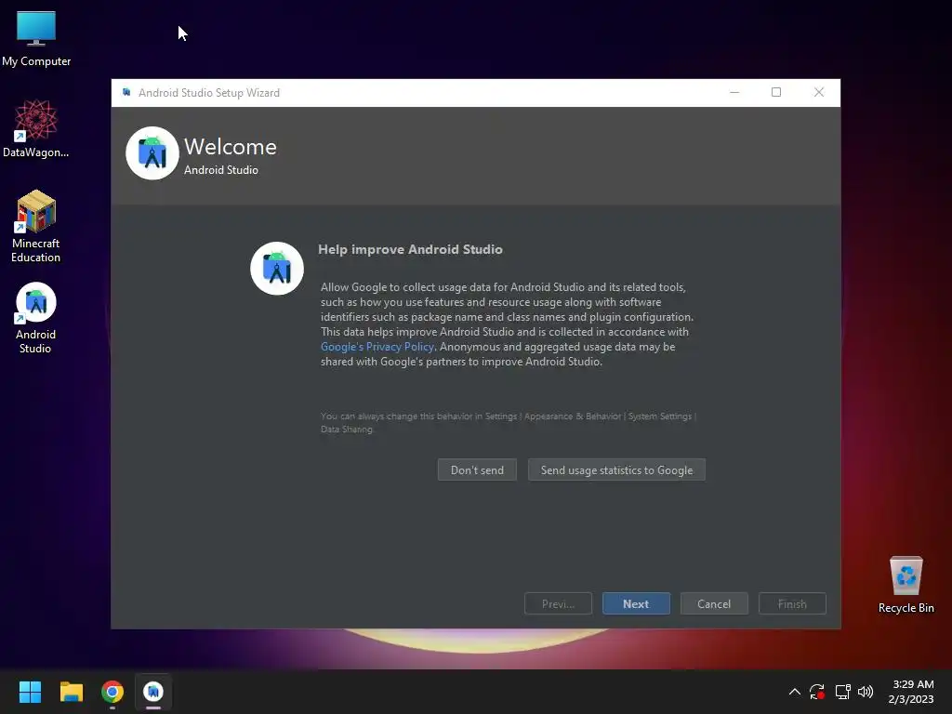The width and height of the screenshot is (952, 714).
Task: Open network status tray icon
Action: coord(842,692)
